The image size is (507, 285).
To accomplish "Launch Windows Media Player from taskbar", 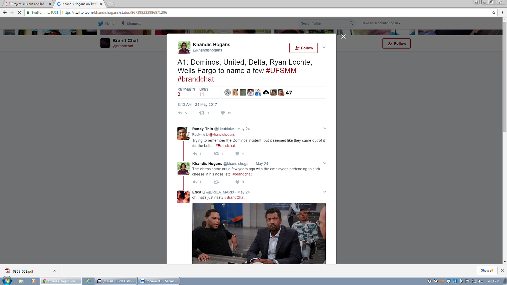I will click(34, 281).
